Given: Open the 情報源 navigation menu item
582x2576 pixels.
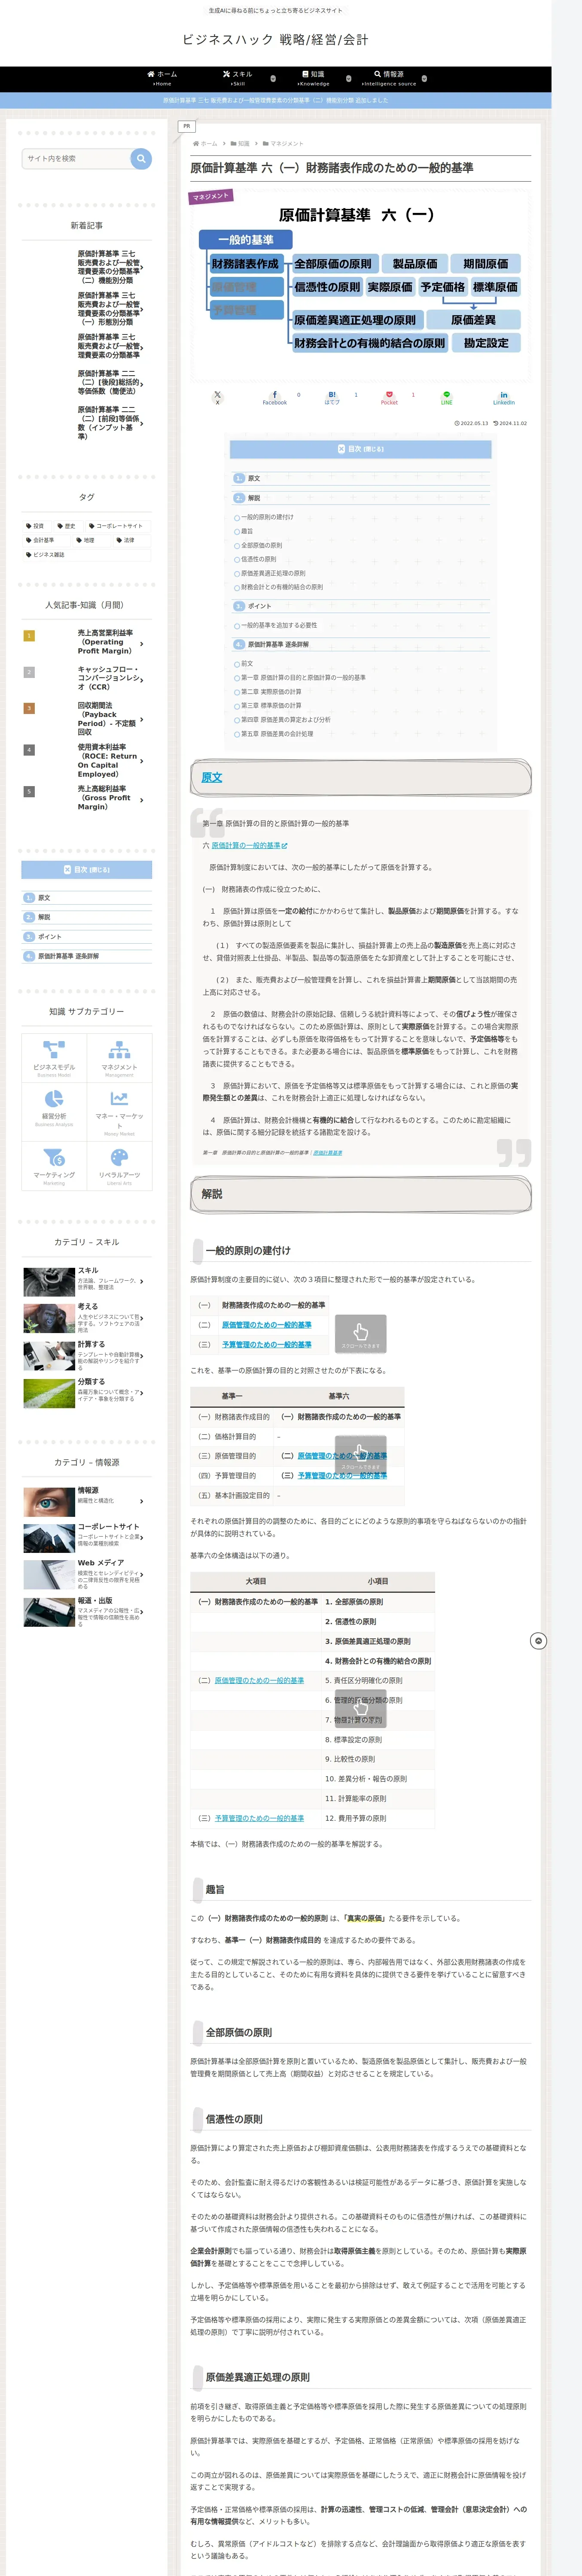Looking at the screenshot, I should (389, 78).
